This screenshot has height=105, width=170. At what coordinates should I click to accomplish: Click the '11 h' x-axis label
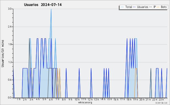tap(84, 99)
